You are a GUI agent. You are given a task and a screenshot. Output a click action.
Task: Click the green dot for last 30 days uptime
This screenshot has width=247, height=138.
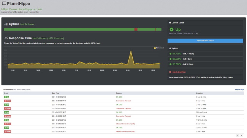(x=170, y=64)
